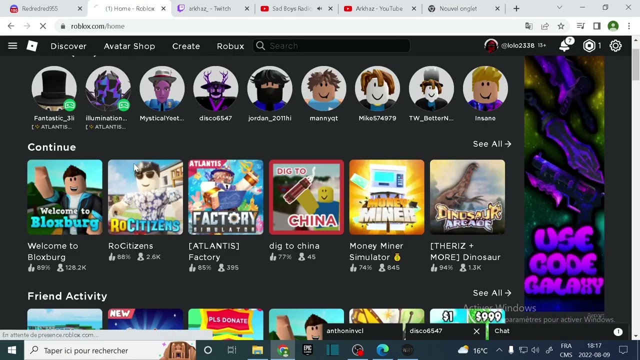
Task: Click the share page icon
Action: 545,26
